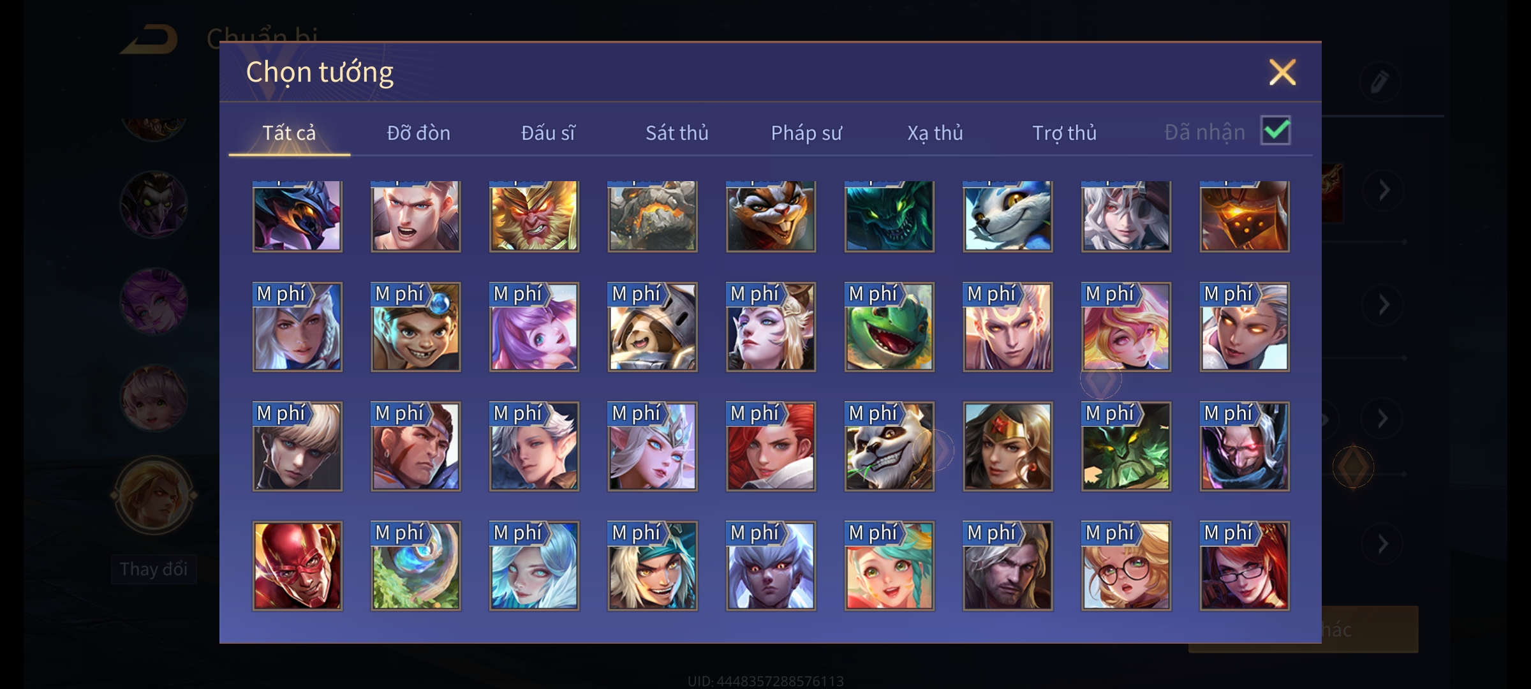Select the squirrel hero portrait

(x=771, y=216)
